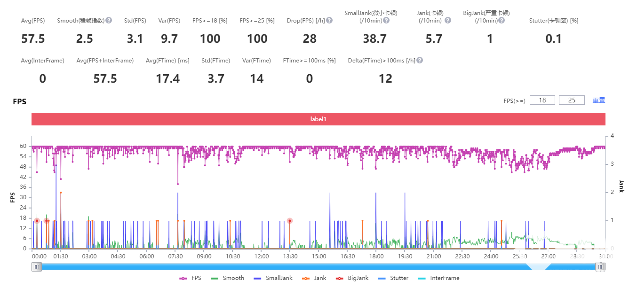Click highlighted Jank marker at 13:30
Screen dimensions: 637x287
pyautogui.click(x=290, y=221)
